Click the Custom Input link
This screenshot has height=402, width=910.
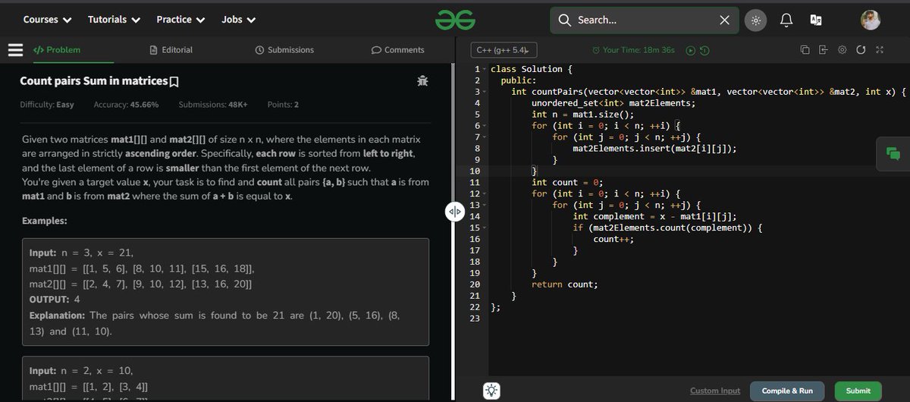[714, 391]
